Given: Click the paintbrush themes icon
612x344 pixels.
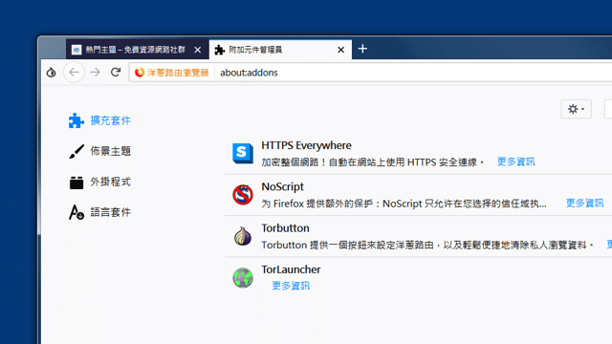Looking at the screenshot, I should [76, 151].
